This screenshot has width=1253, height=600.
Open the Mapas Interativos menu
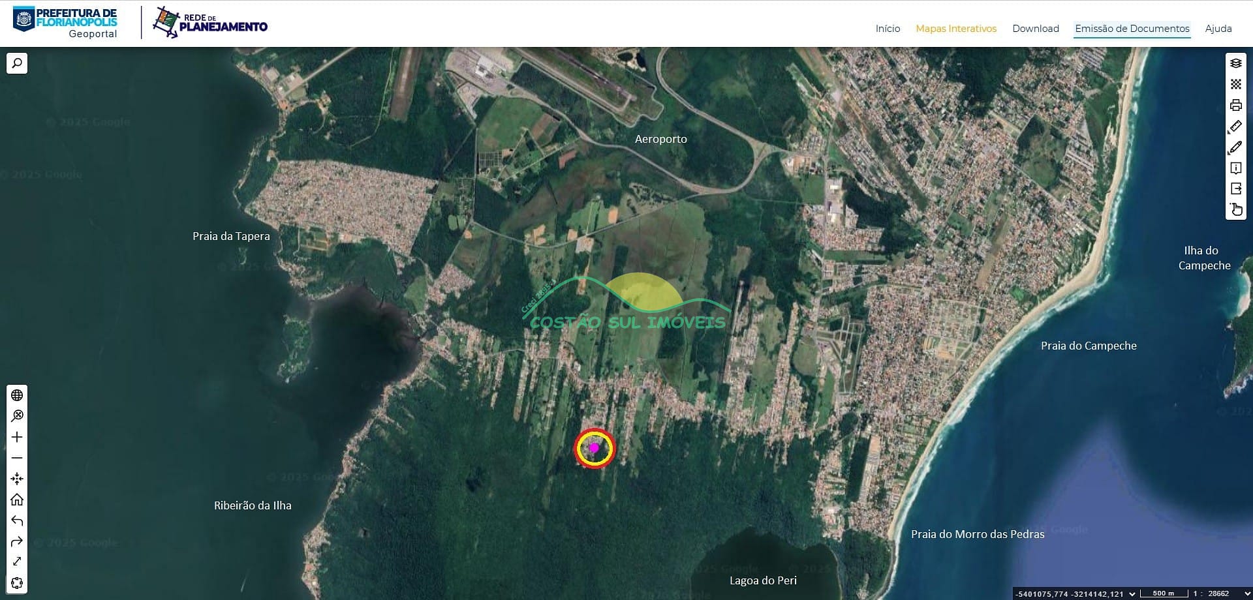point(955,29)
